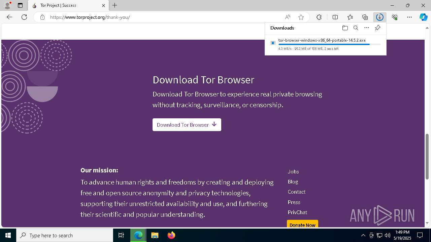Image resolution: width=431 pixels, height=242 pixels.
Task: Open the Blog link
Action: (x=293, y=182)
